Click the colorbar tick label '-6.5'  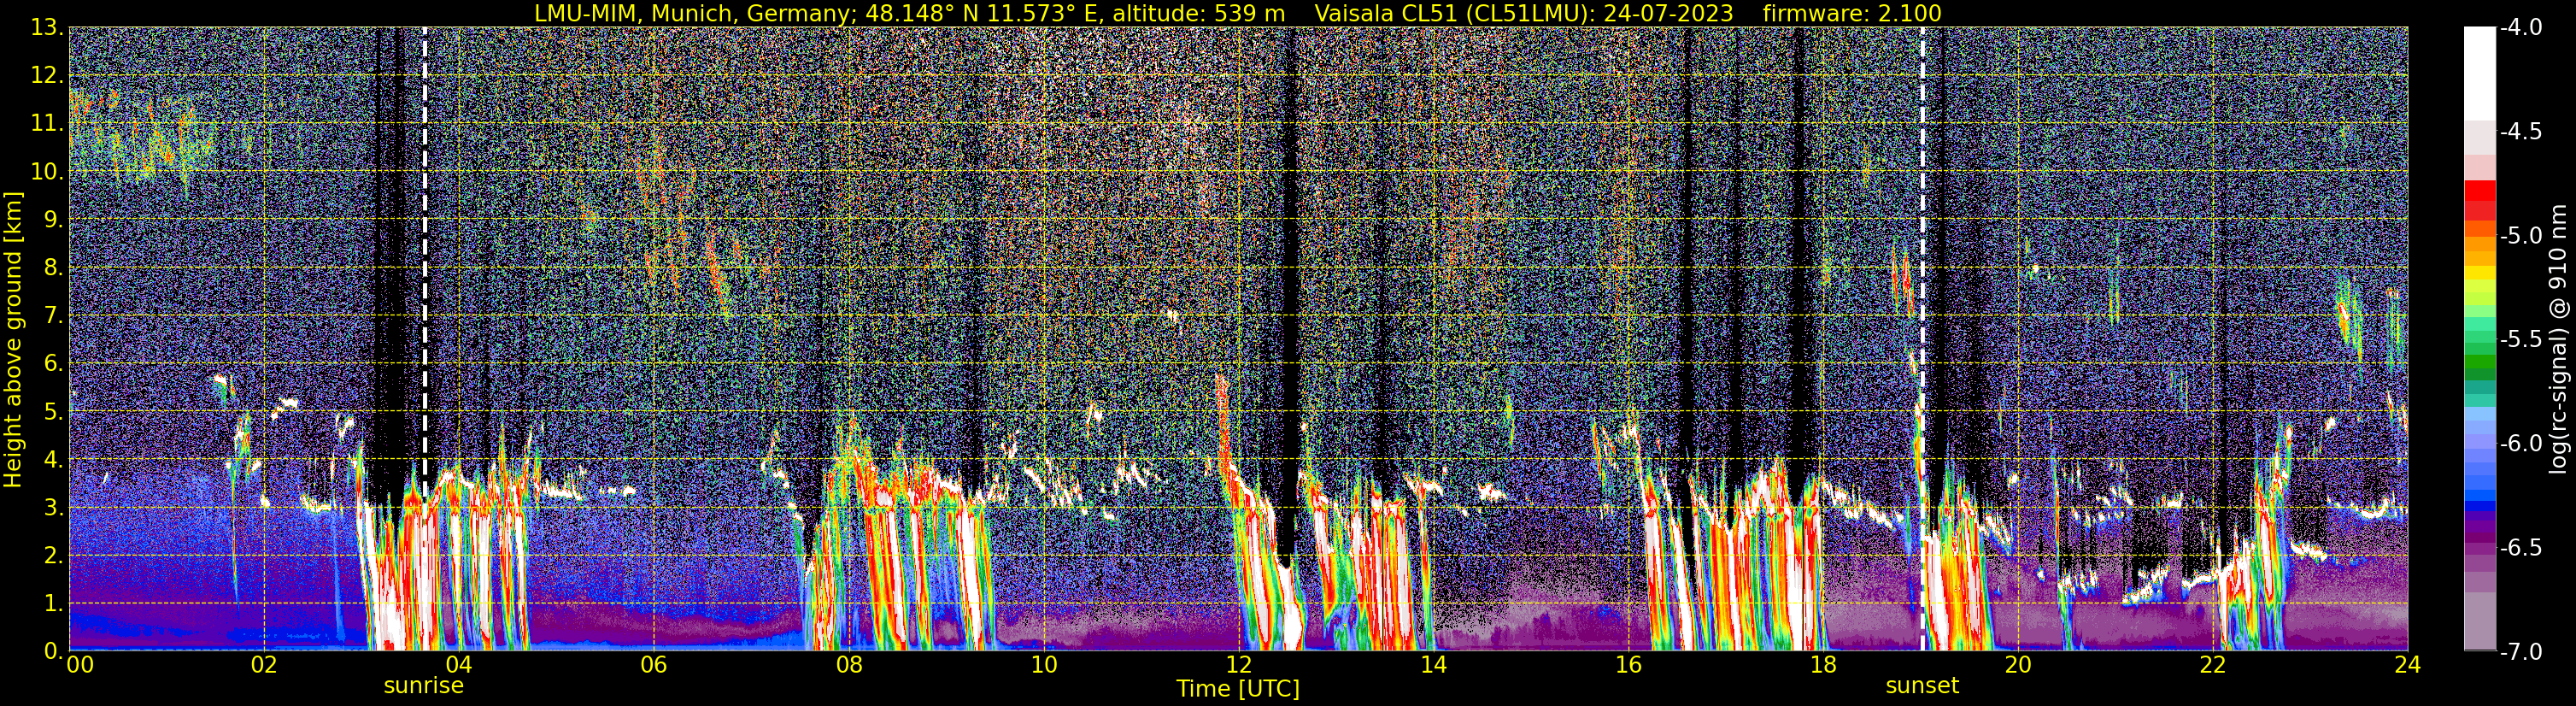point(2520,548)
